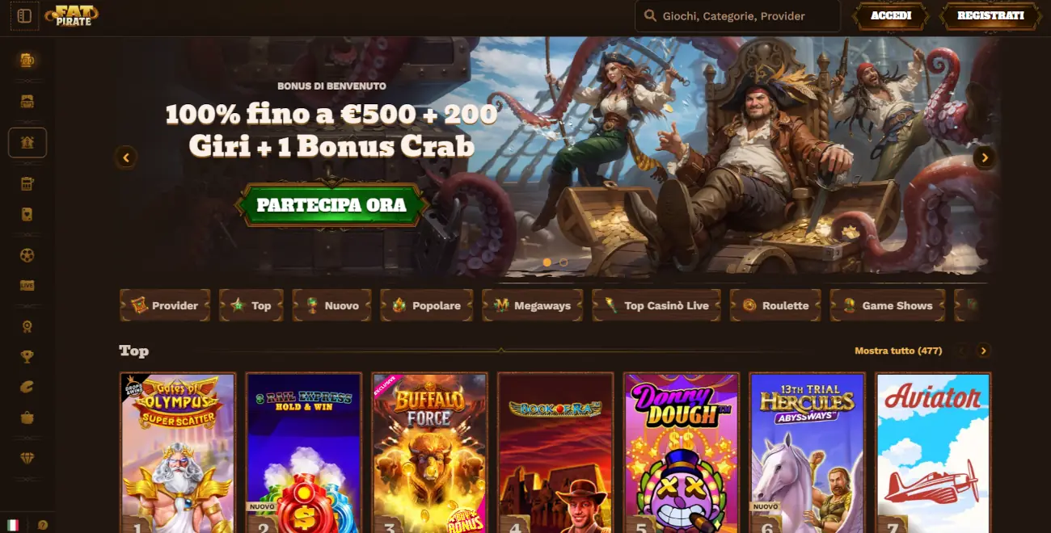Screen dimensions: 1051x533
Task: Click the REGISTRATI button
Action: tap(990, 15)
